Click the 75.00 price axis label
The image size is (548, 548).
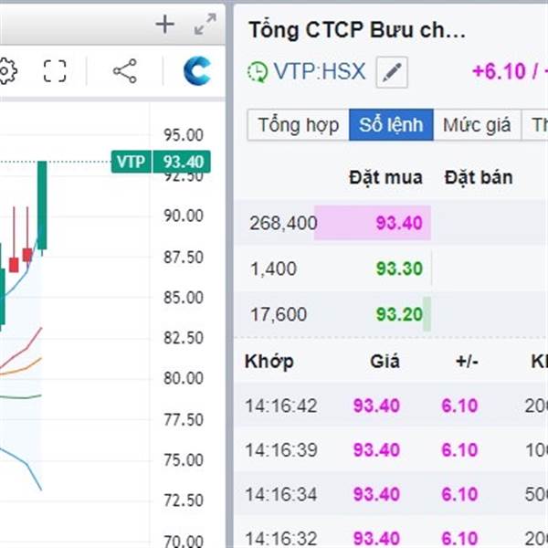click(x=184, y=460)
